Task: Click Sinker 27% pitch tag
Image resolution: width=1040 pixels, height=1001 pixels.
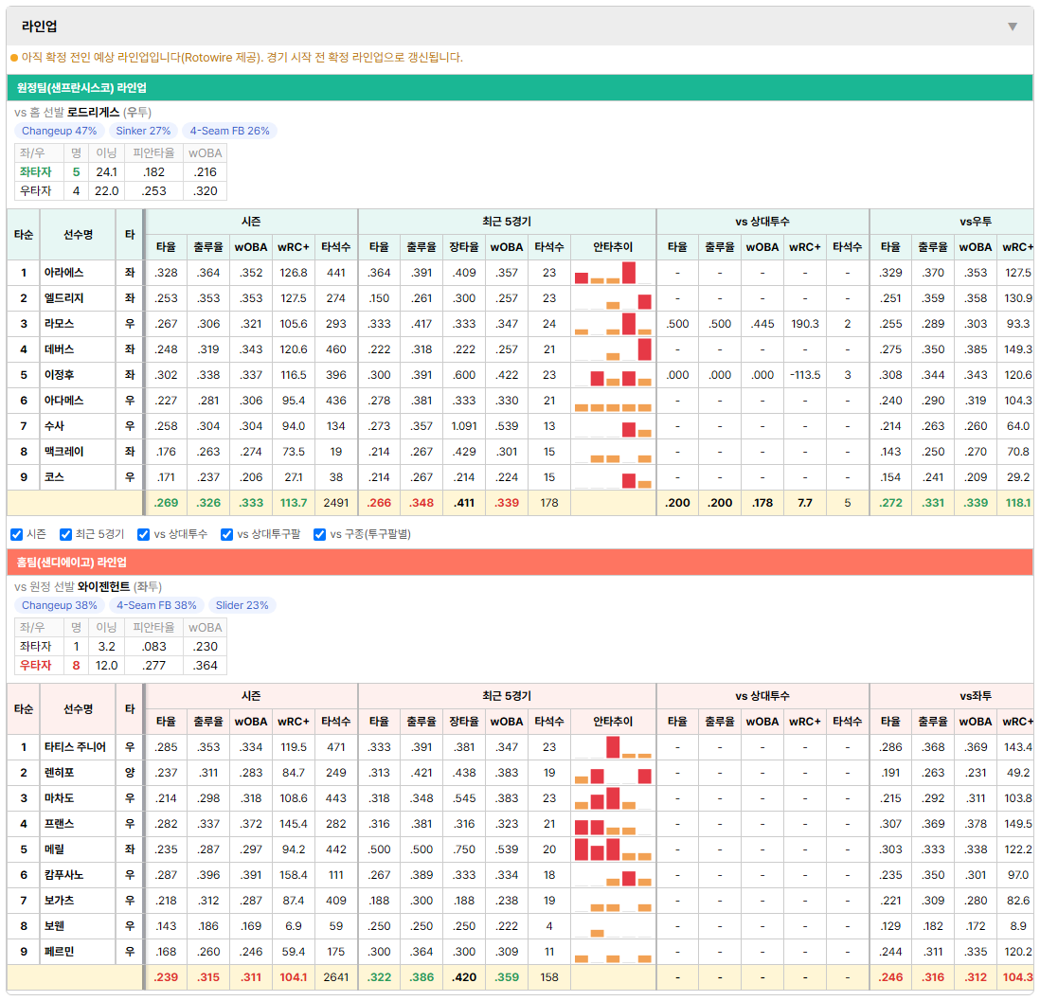Action: [x=143, y=131]
